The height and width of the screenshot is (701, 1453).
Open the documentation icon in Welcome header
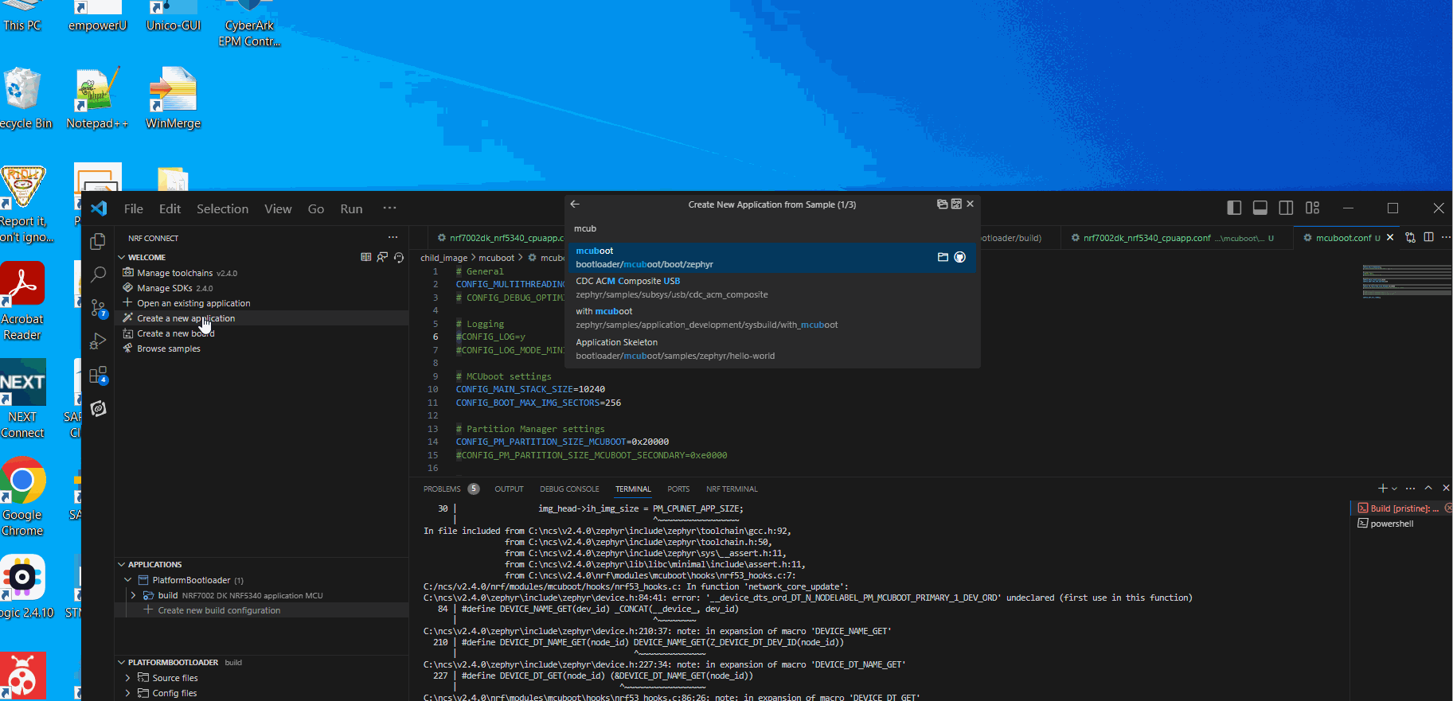coord(366,257)
